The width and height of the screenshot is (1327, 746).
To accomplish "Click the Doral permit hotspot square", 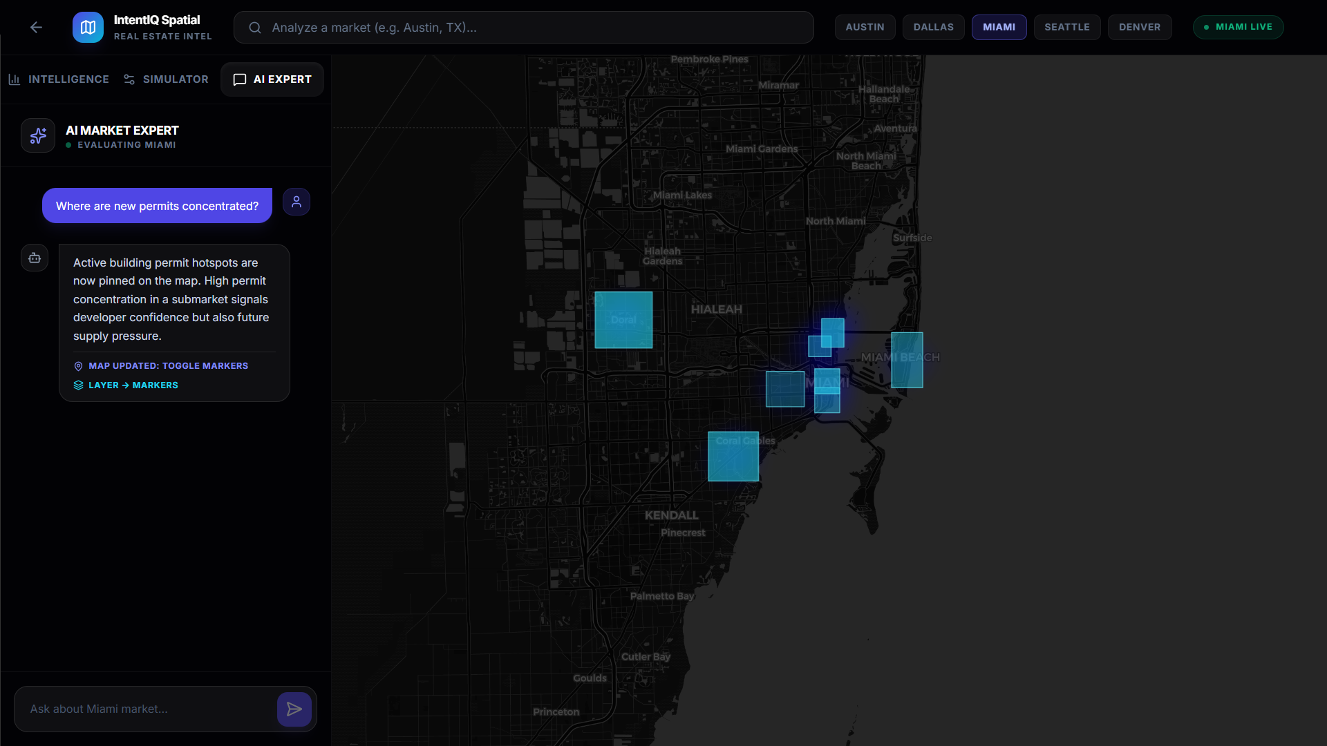I will point(623,320).
